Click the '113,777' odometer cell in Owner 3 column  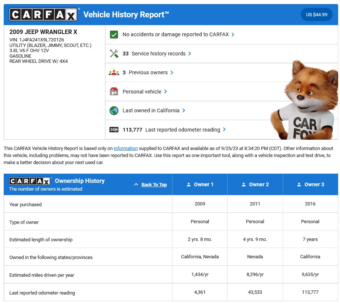(x=310, y=292)
